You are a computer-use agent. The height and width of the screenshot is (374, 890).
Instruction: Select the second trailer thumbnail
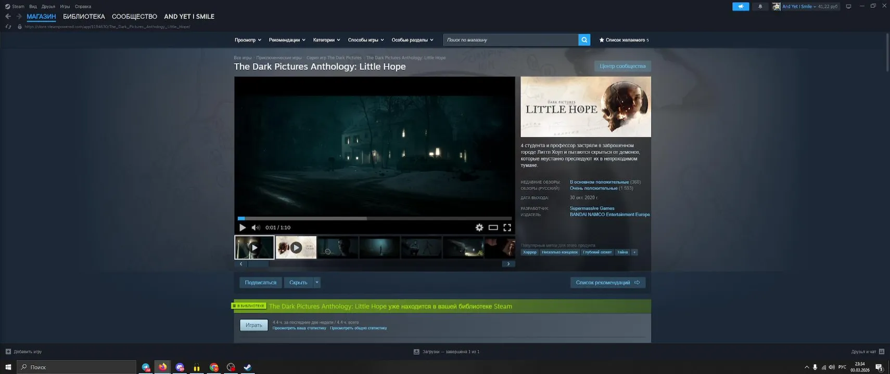296,247
